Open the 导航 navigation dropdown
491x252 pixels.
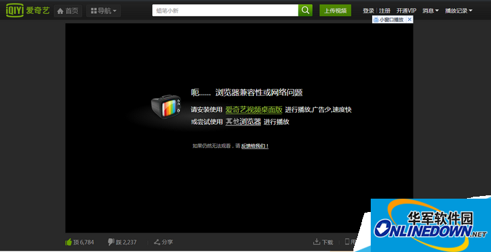click(x=104, y=11)
